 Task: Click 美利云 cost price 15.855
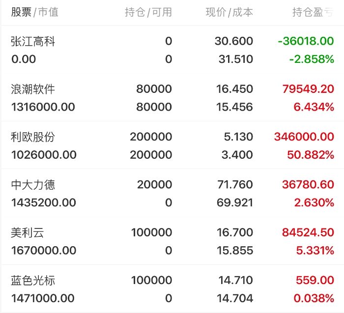[235, 251]
